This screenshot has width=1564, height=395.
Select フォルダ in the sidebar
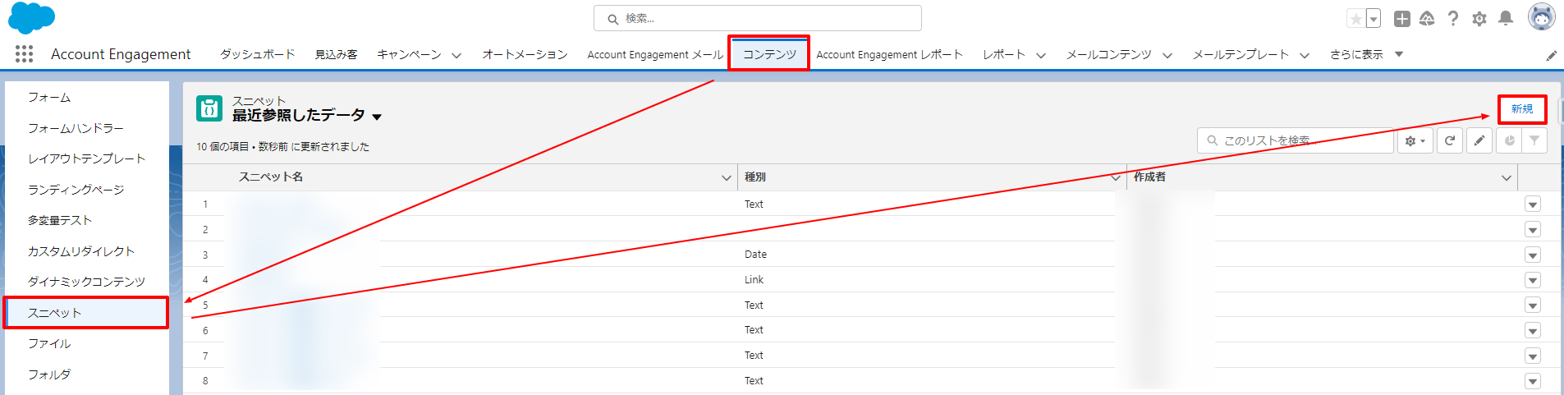point(86,374)
